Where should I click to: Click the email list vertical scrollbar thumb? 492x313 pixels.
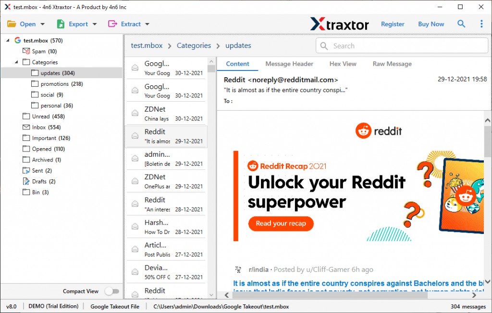pos(211,69)
